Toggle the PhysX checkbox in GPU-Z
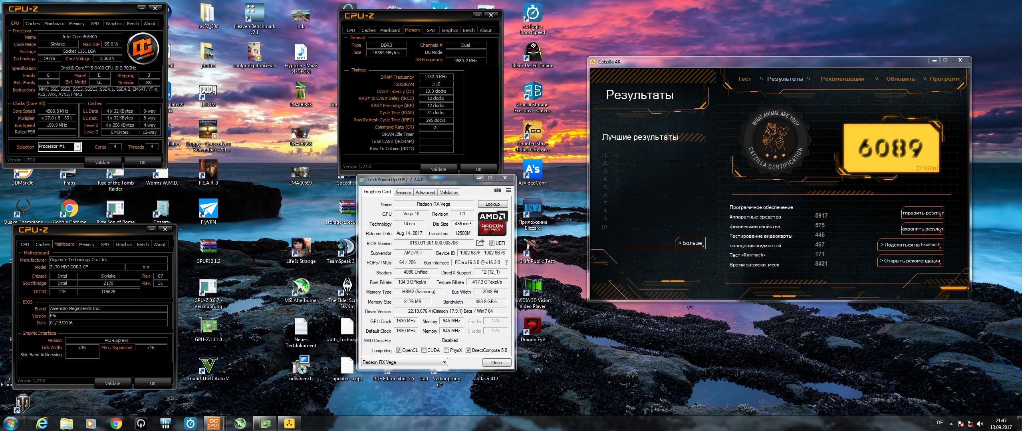The height and width of the screenshot is (431, 1022). point(446,350)
